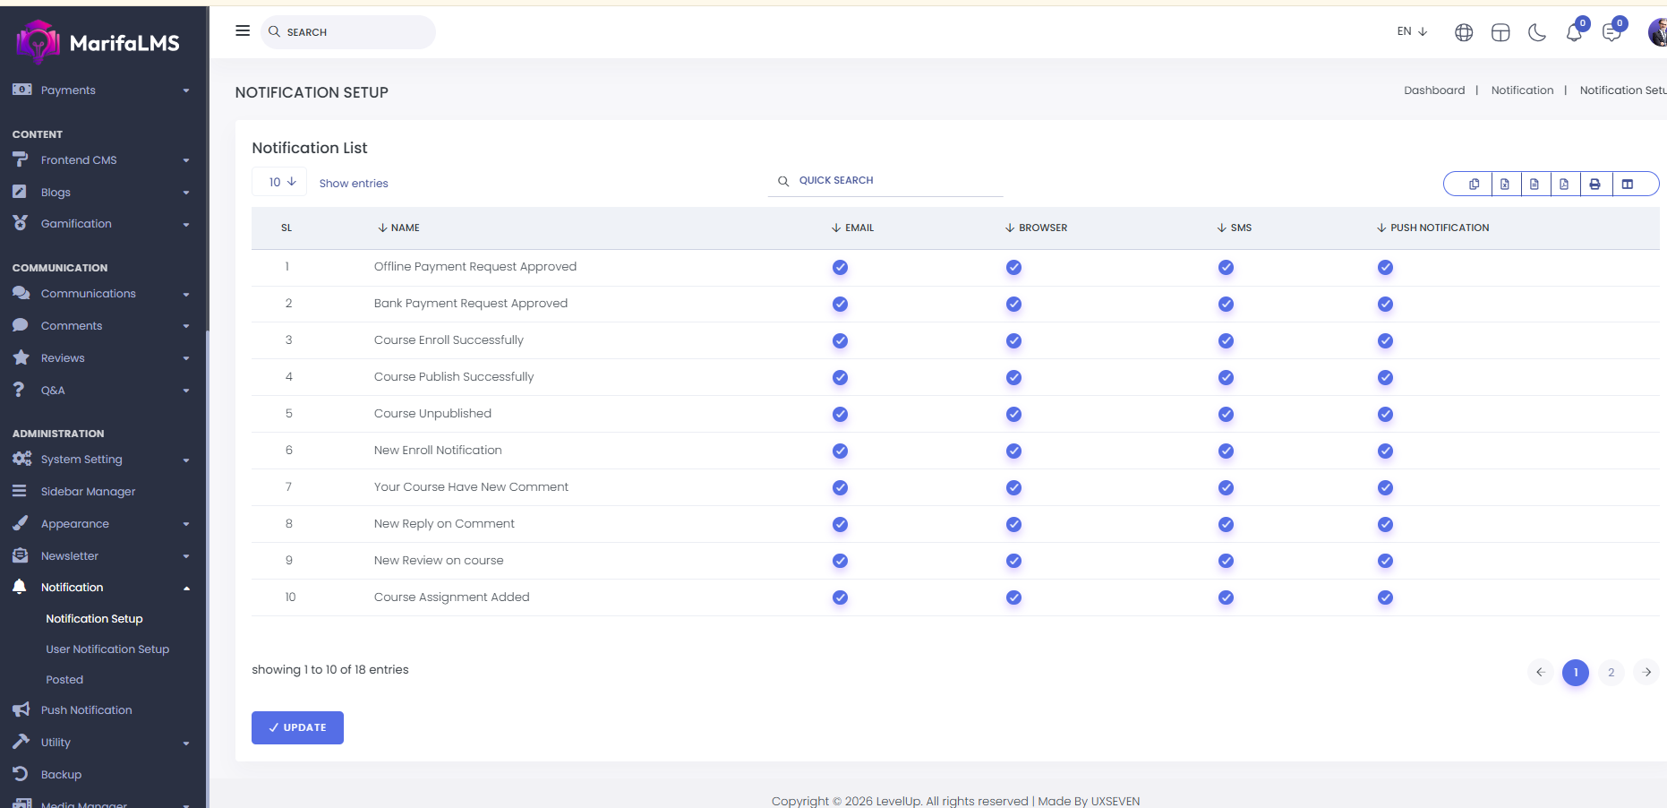Toggle SMS for Offline Payment Request Approved
This screenshot has height=808, width=1667.
[1226, 267]
